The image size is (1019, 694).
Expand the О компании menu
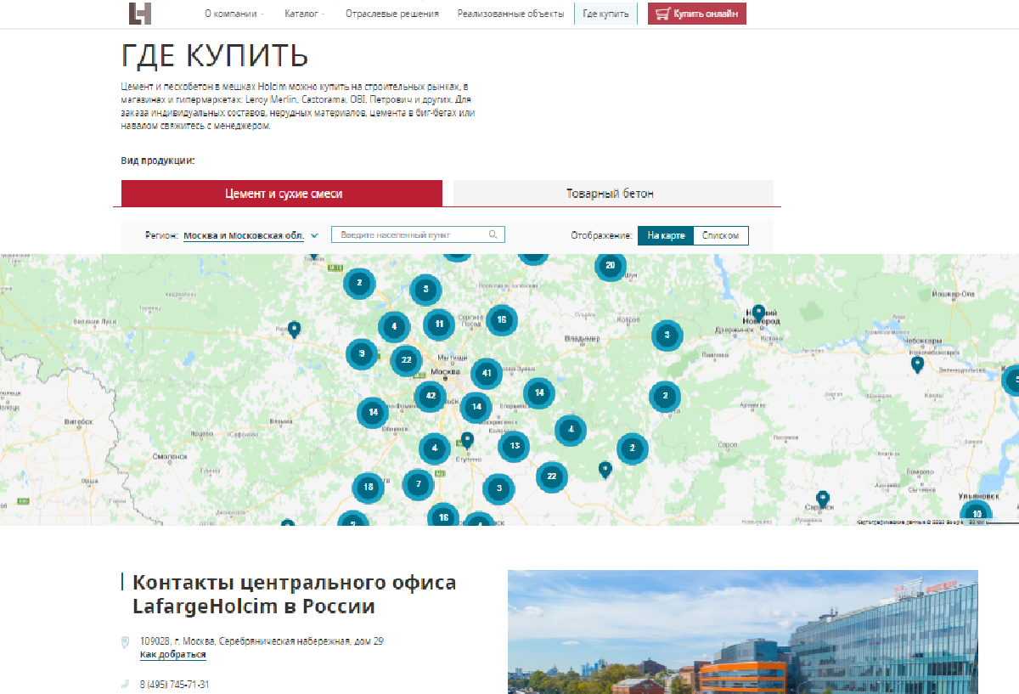coord(234,14)
